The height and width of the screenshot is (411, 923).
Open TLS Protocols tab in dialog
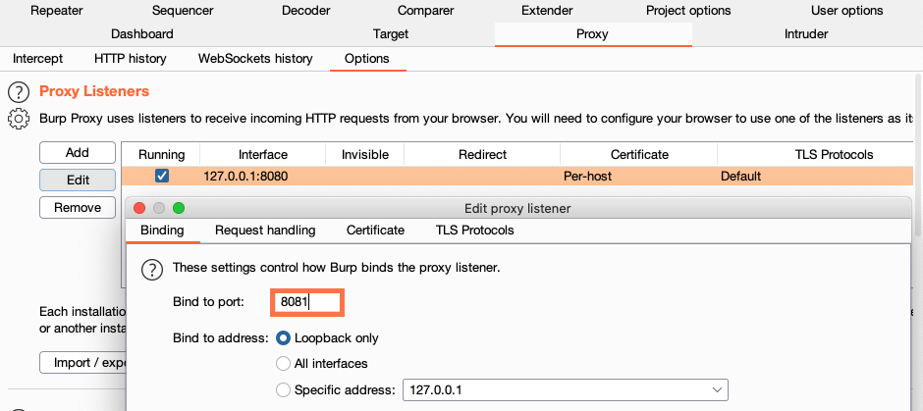click(474, 231)
